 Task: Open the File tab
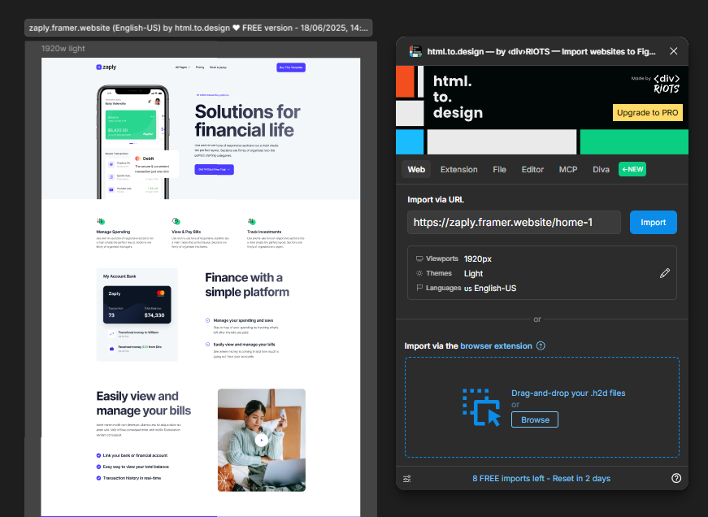click(x=499, y=169)
